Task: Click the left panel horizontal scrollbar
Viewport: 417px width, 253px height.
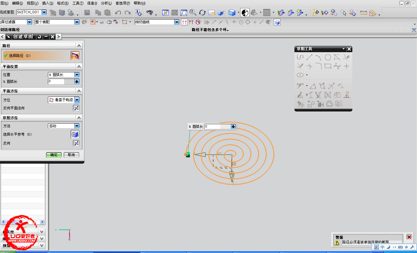Action: pyautogui.click(x=23, y=222)
